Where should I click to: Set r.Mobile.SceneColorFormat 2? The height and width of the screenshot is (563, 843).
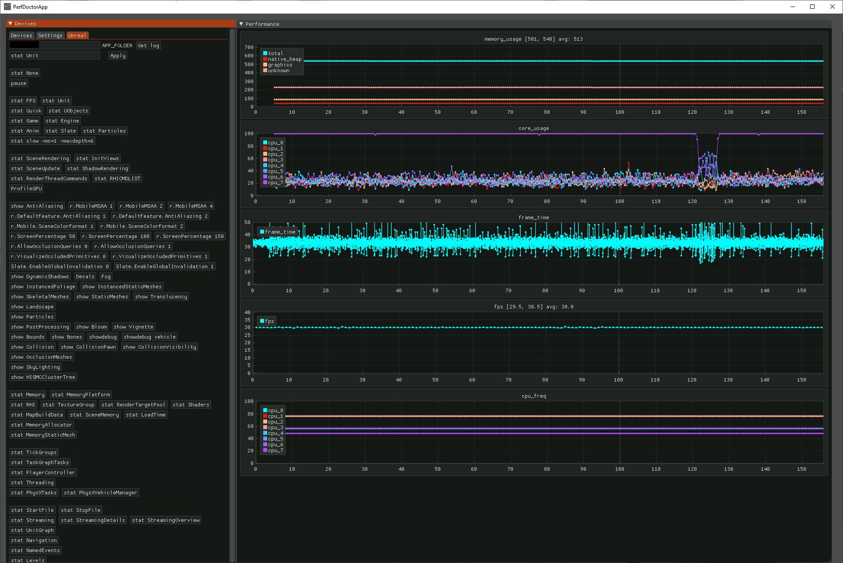142,226
